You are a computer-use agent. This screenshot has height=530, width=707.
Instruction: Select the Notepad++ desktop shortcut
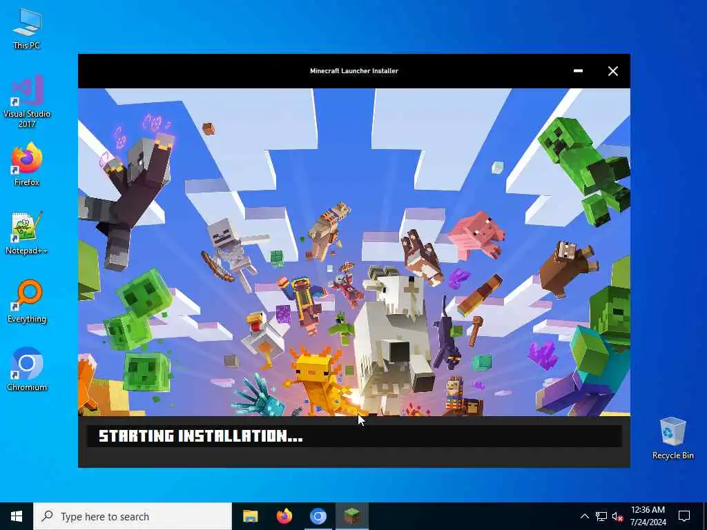[27, 233]
